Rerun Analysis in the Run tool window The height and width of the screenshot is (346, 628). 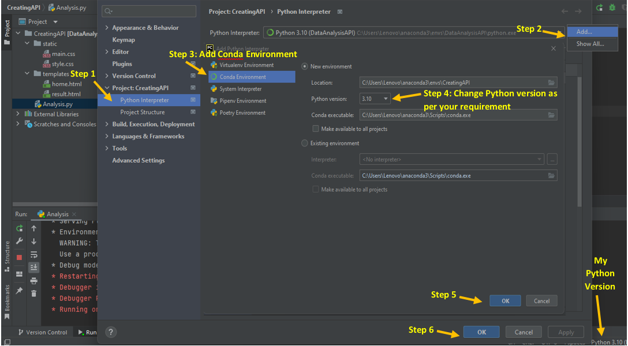[19, 228]
